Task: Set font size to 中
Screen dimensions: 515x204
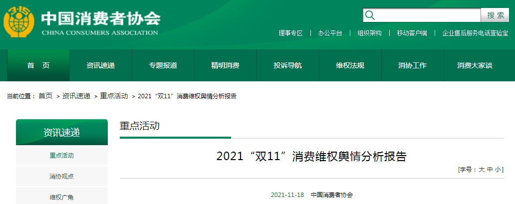Action: coord(490,170)
